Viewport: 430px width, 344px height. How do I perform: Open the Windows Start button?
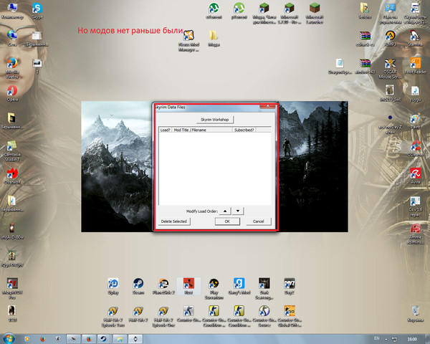tap(9, 338)
